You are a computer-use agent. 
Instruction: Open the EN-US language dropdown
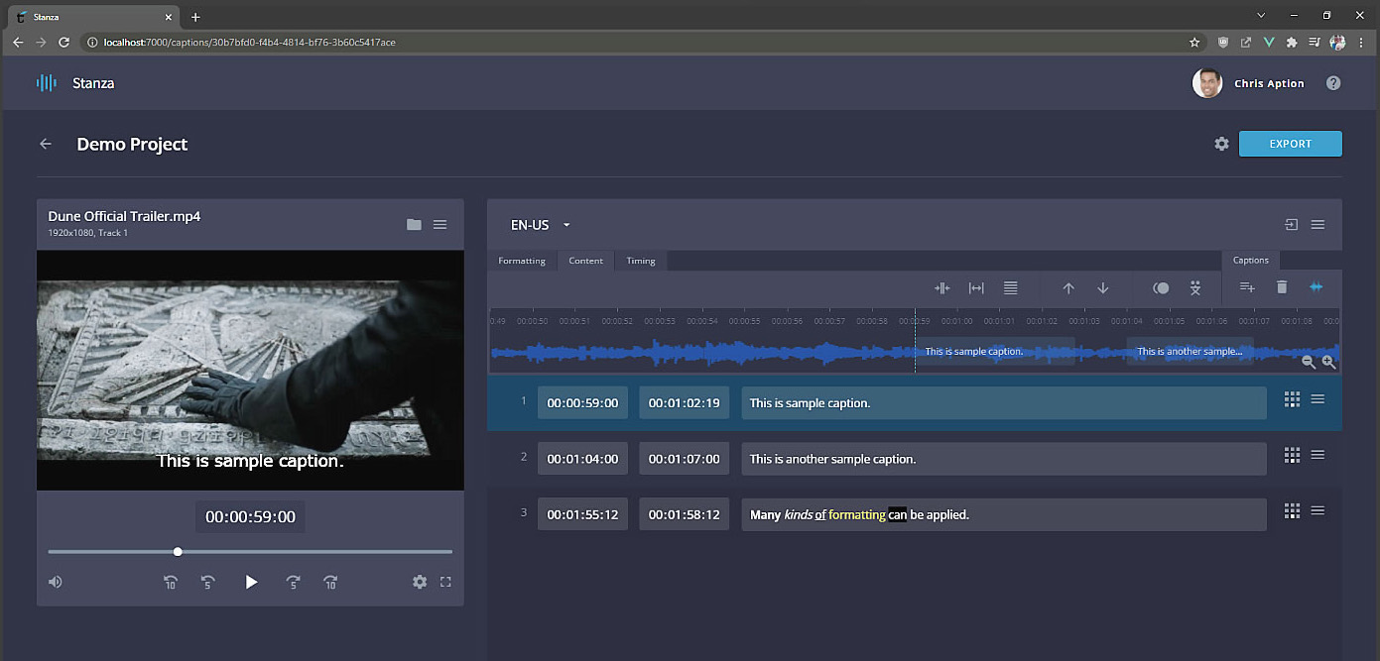[x=541, y=225]
